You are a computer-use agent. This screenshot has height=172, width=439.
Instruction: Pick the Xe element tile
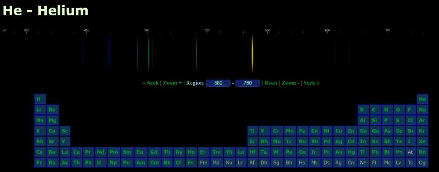pyautogui.click(x=422, y=141)
